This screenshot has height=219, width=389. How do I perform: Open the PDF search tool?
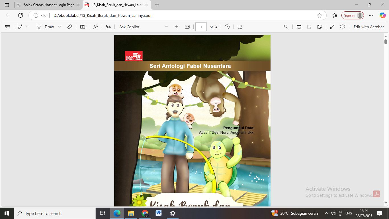click(286, 27)
